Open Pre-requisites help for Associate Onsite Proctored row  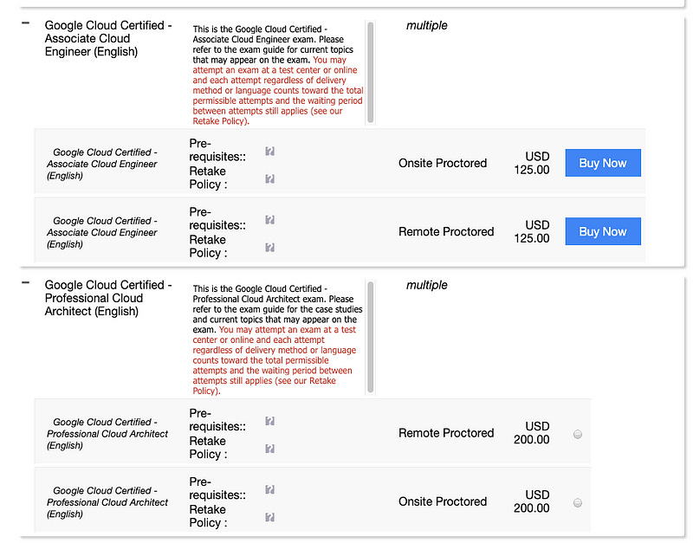pos(269,151)
